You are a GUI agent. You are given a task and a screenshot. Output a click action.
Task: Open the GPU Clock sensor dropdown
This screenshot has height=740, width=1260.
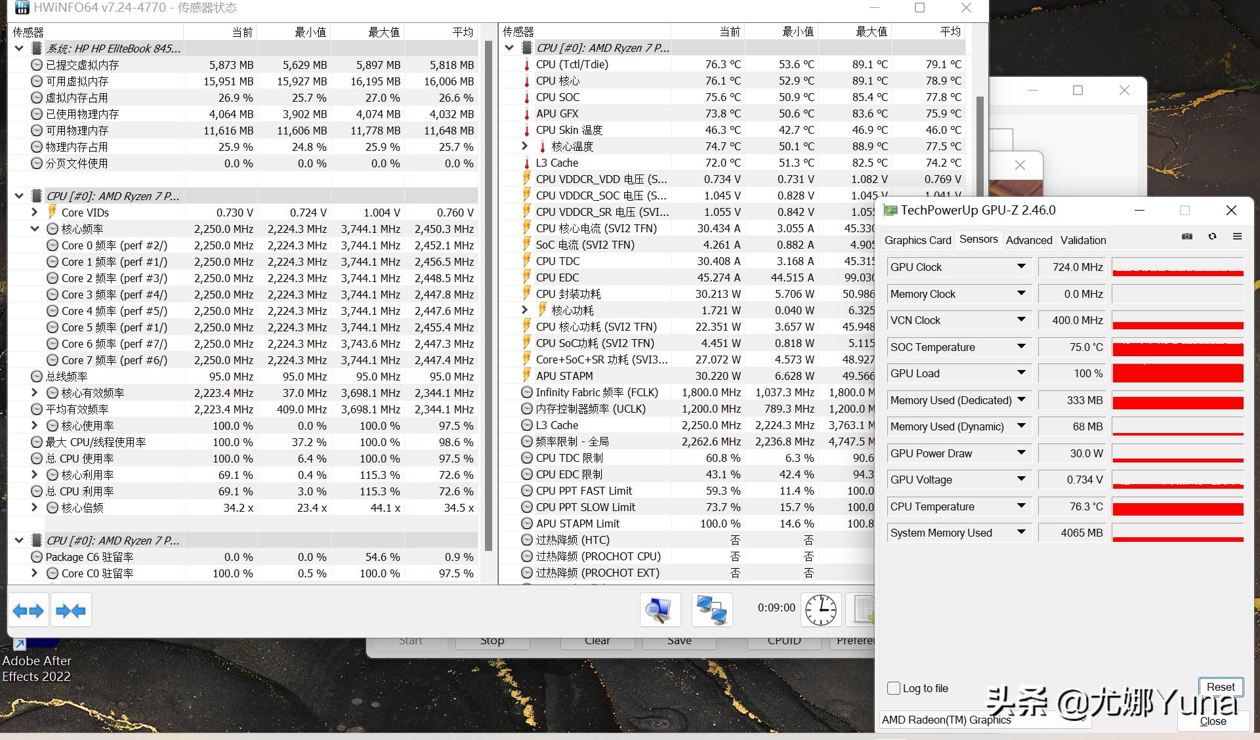coord(1021,267)
